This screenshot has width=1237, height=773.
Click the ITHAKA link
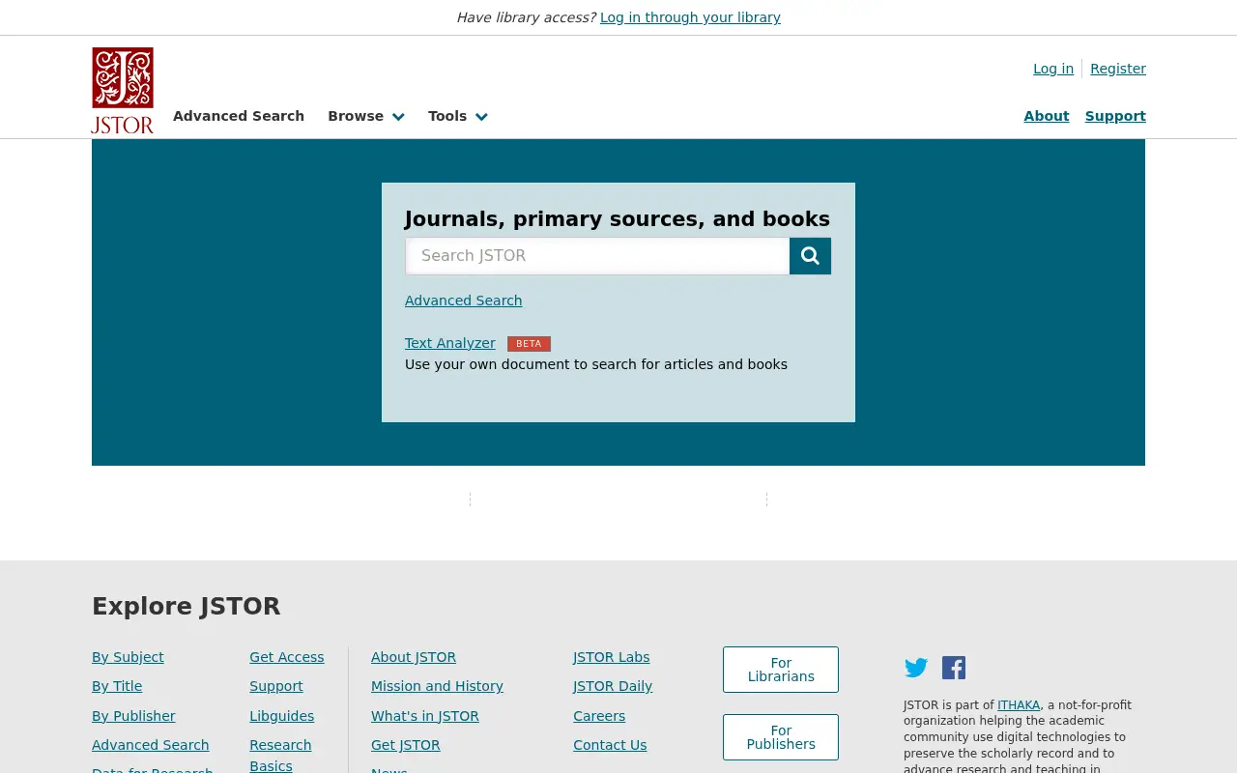click(1019, 705)
